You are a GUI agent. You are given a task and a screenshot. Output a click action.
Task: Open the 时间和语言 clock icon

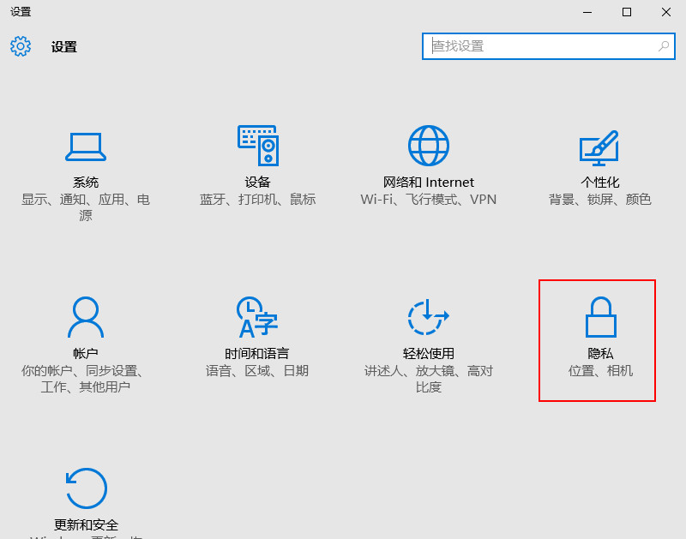(257, 317)
